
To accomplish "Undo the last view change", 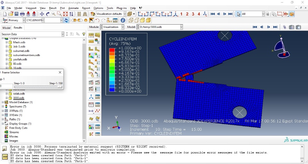I will (98, 20).
